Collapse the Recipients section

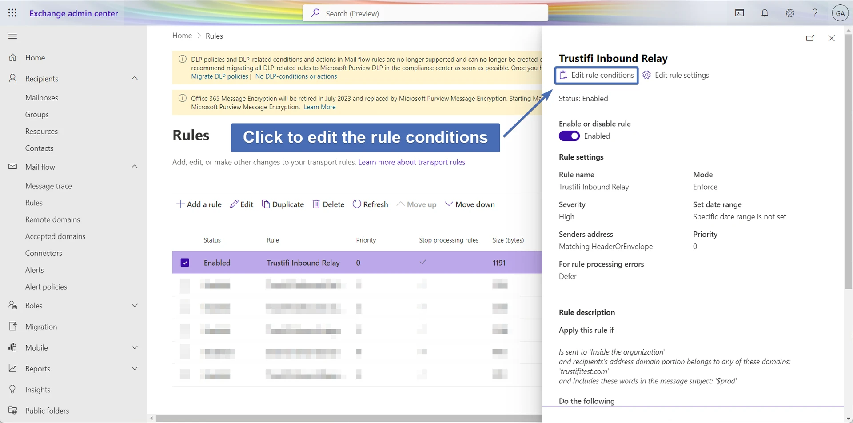point(135,79)
